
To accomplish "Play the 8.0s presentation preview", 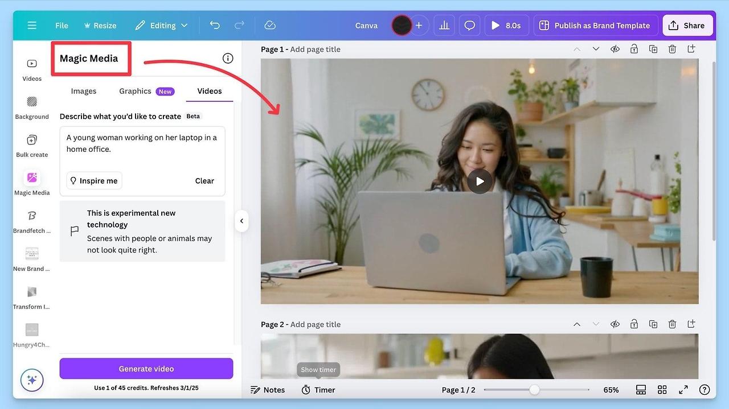I will tap(506, 26).
